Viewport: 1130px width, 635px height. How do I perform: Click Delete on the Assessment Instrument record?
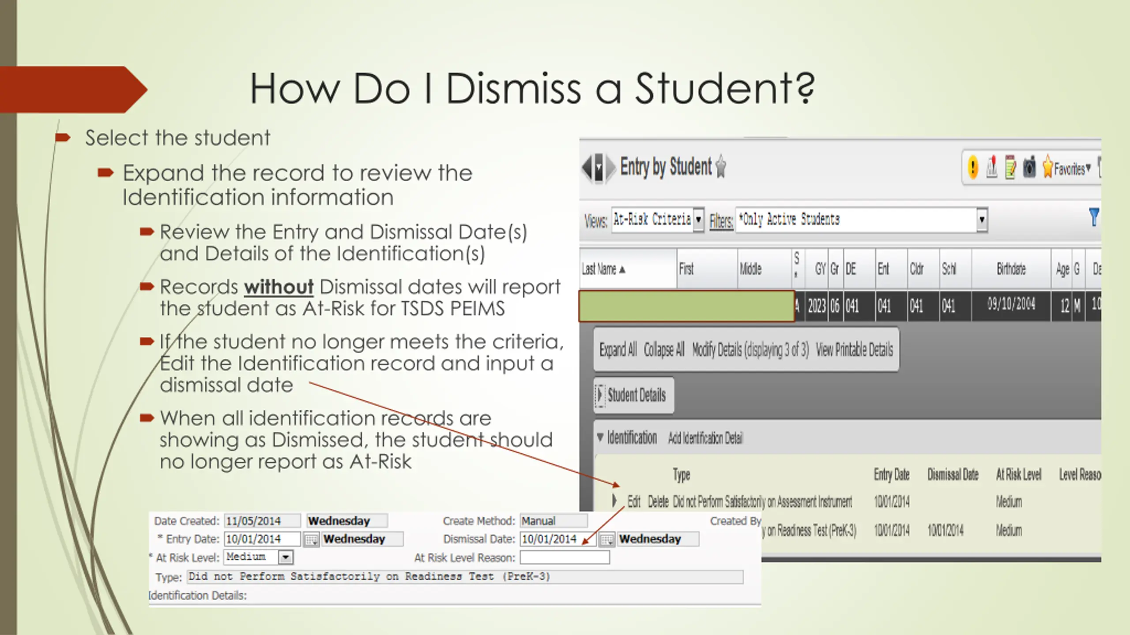658,501
